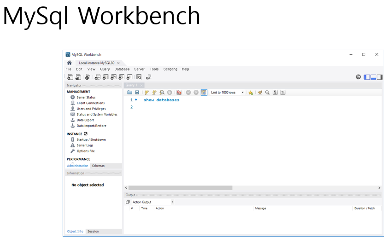Switch to Administration tab in Navigator

(x=77, y=166)
